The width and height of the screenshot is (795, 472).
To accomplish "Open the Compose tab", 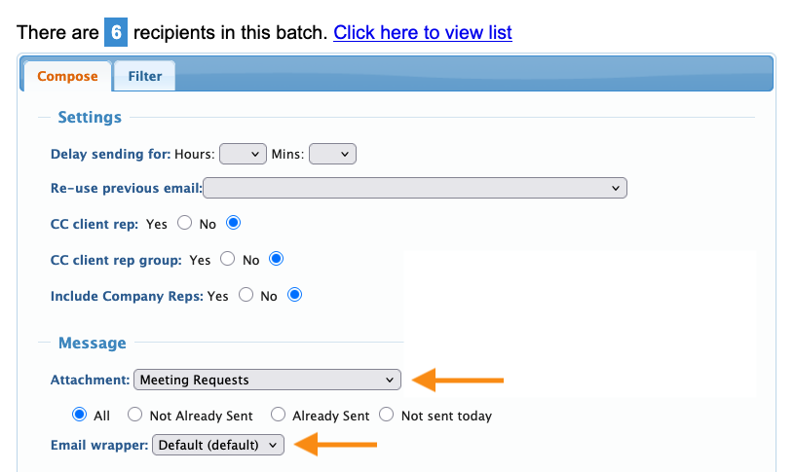I will [67, 76].
